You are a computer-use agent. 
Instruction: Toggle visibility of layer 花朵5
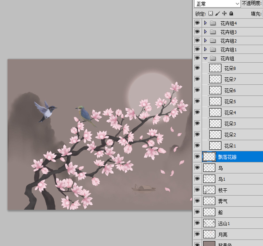(197, 101)
